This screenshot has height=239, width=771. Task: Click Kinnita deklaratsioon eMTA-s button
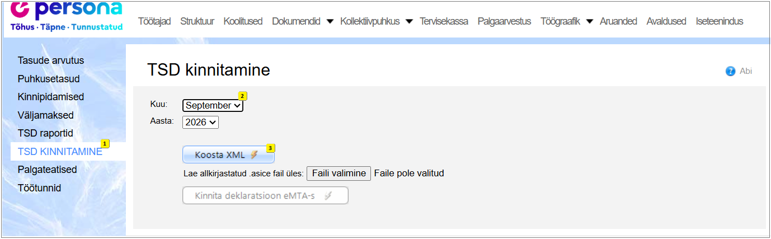click(265, 195)
